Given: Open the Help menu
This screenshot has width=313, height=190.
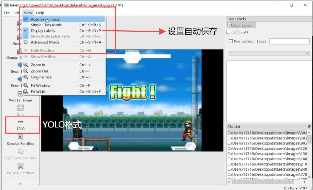Looking at the screenshot, I should (40, 13).
